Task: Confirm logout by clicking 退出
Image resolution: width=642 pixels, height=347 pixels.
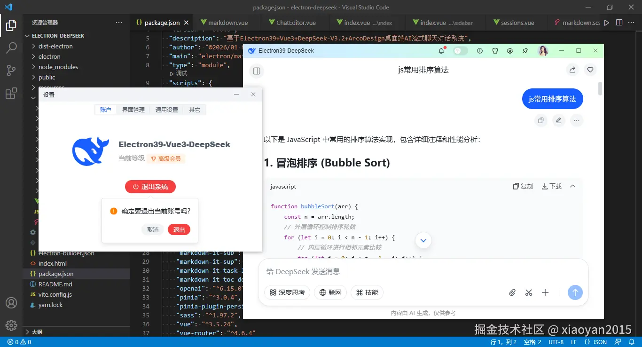Action: (x=179, y=230)
